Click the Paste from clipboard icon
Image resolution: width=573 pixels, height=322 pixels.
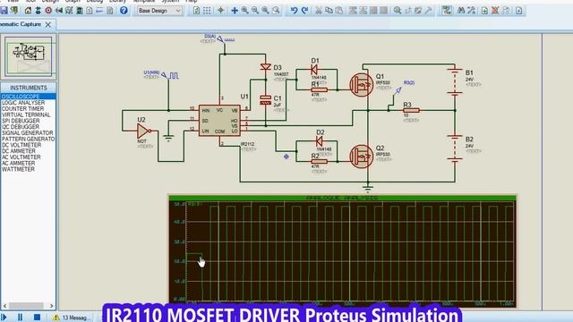[339, 11]
